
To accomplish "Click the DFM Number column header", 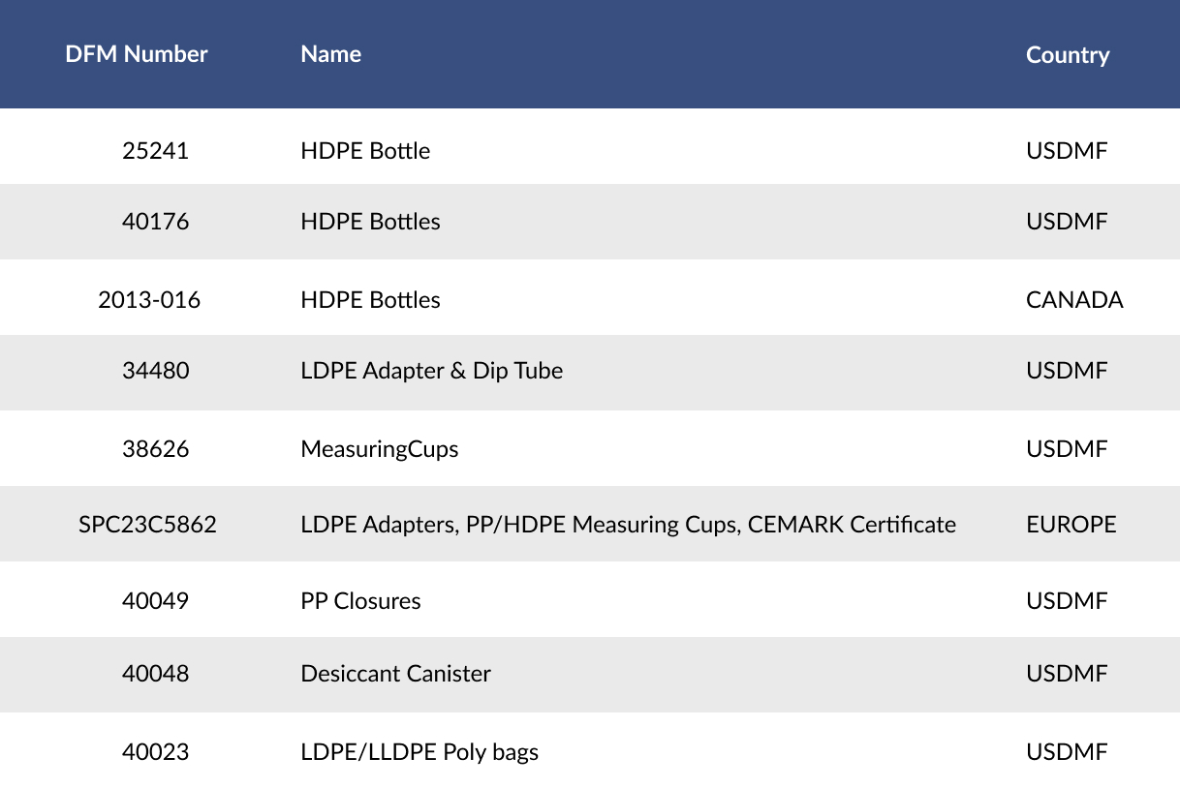I will click(137, 54).
